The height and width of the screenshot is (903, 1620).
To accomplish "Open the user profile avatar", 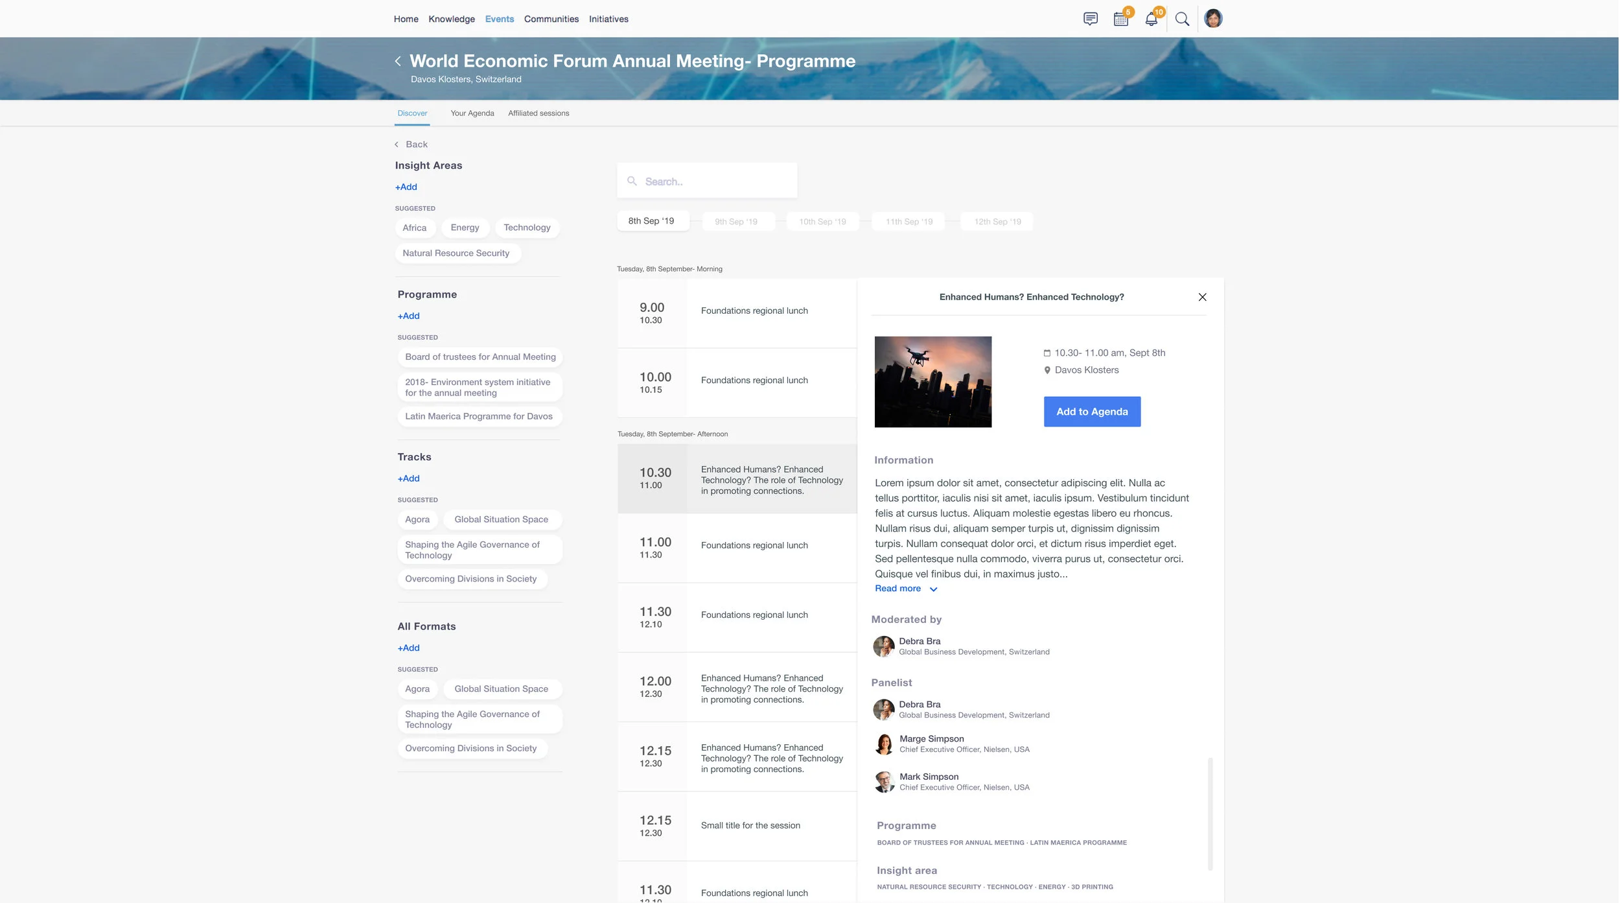I will (1213, 19).
